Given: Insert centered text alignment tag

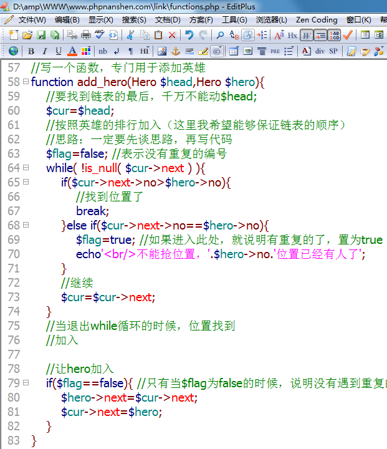Looking at the screenshot, I should point(261,51).
